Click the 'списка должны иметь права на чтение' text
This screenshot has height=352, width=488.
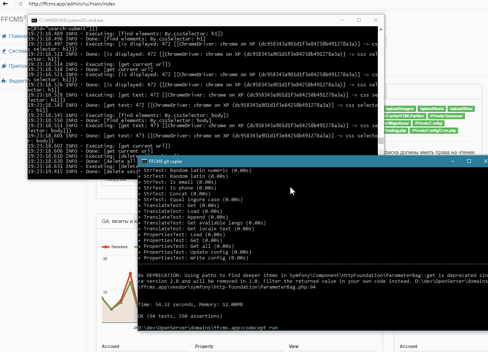(x=429, y=152)
